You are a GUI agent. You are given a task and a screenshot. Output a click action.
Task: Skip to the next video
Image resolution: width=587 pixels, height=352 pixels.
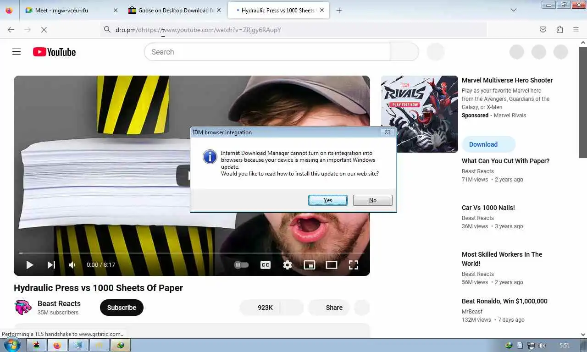click(x=51, y=265)
